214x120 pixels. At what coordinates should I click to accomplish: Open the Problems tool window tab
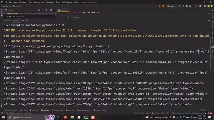click(x=34, y=110)
